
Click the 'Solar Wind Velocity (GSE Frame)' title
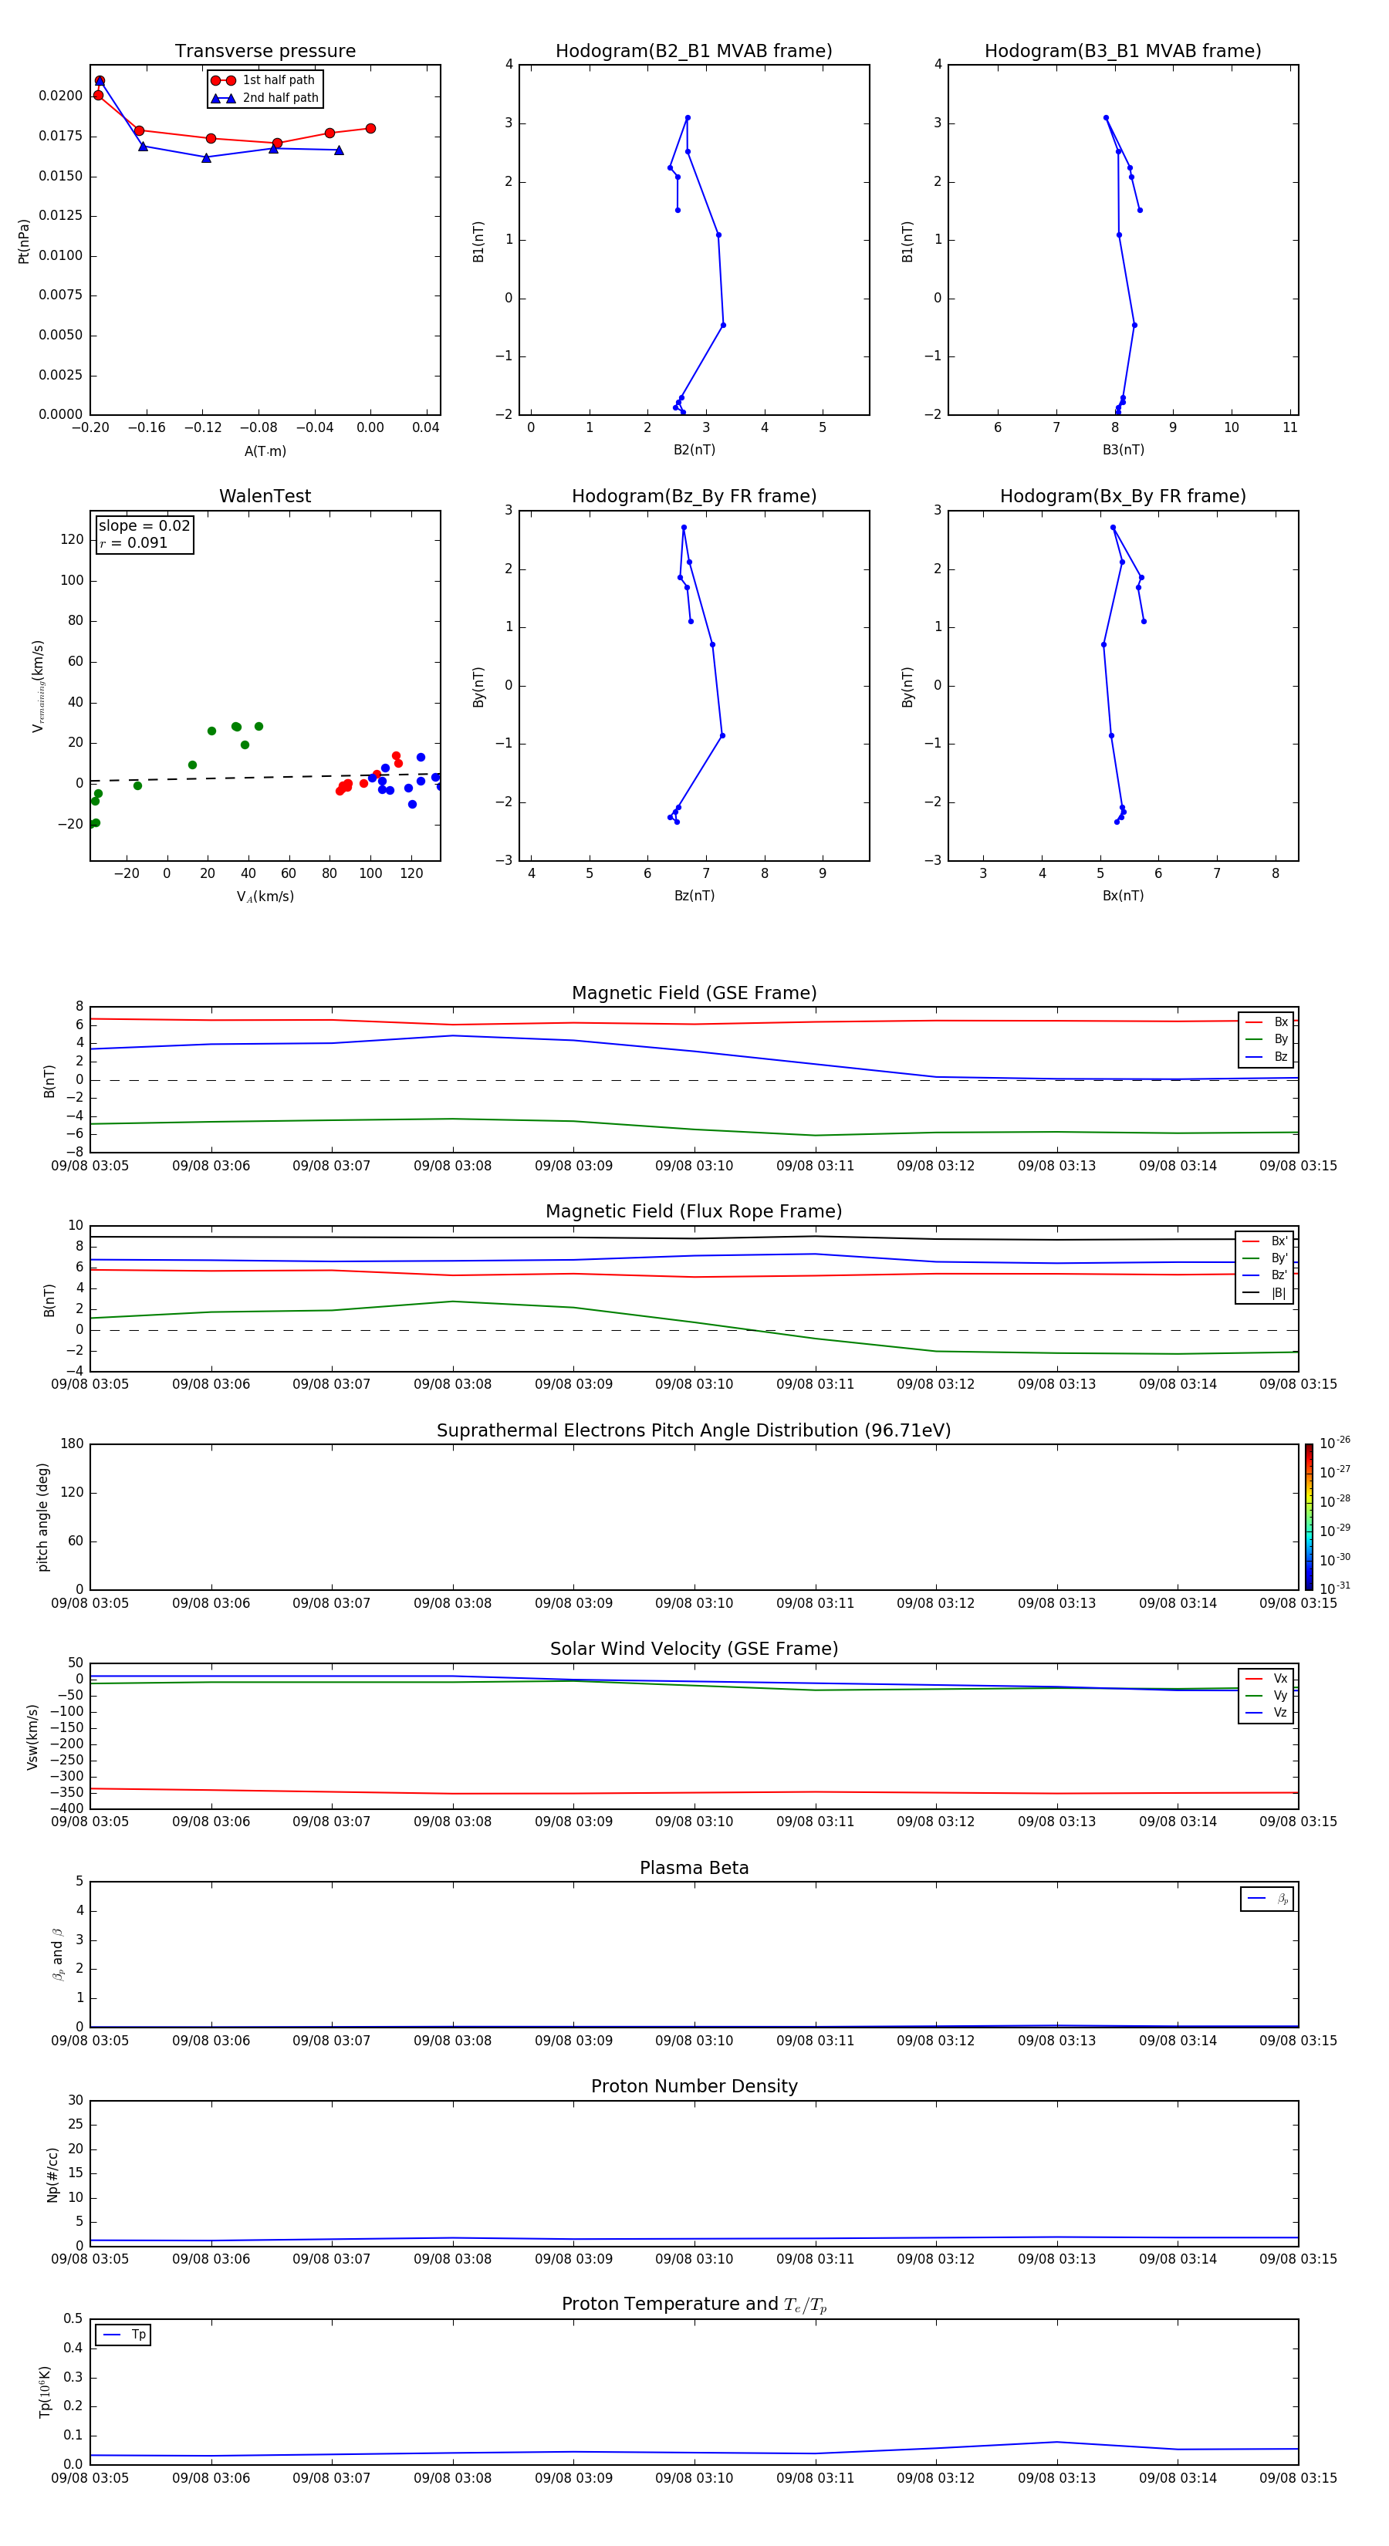pyautogui.click(x=694, y=1649)
